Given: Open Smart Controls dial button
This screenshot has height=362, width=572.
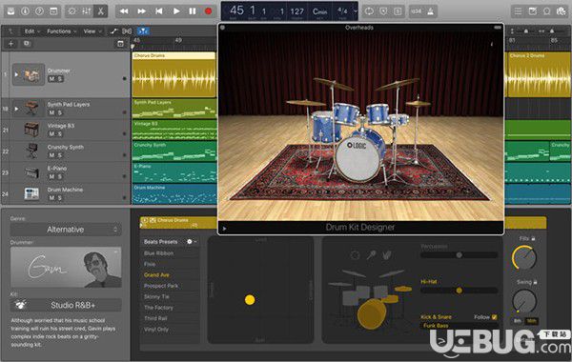Looking at the screenshot, I should coord(72,11).
